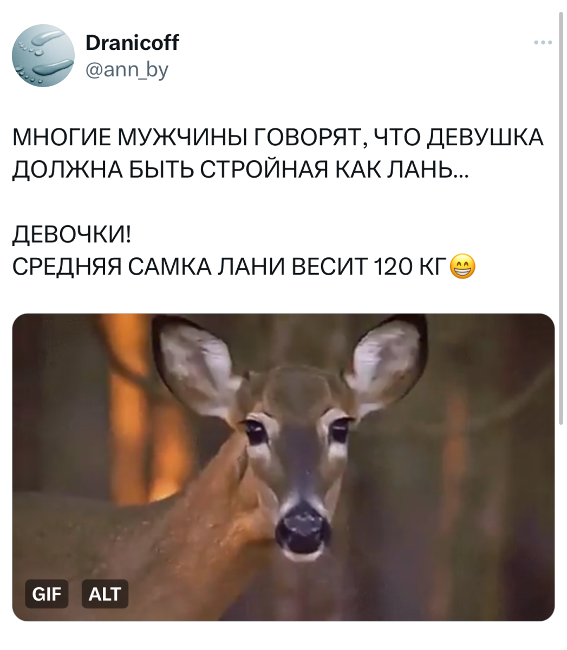Click the tweet line starting МНОГИЕ МУЖЧИНЫ
Screen dimensions: 567x650
pos(278,139)
